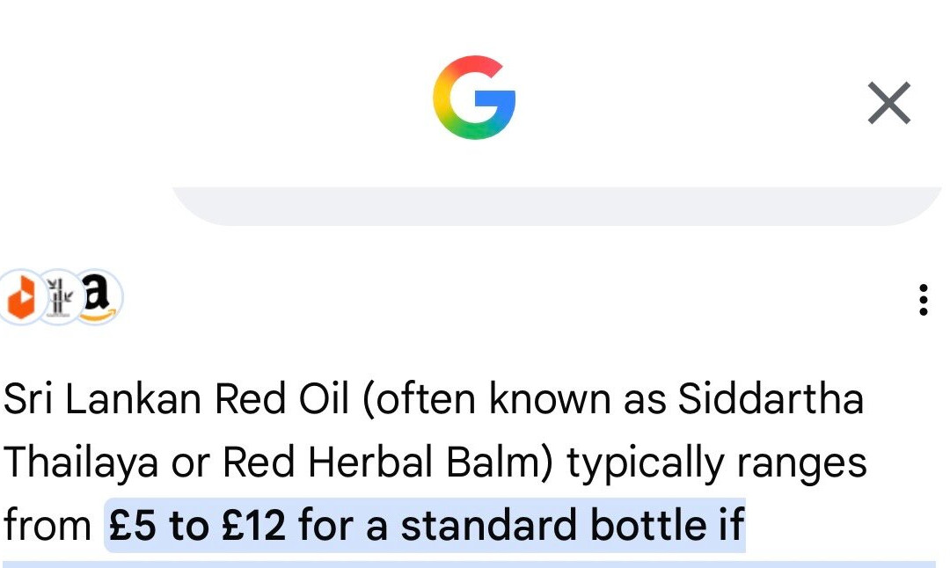
Task: Click the words "Sri Lankan Red Oil"
Action: pos(176,399)
